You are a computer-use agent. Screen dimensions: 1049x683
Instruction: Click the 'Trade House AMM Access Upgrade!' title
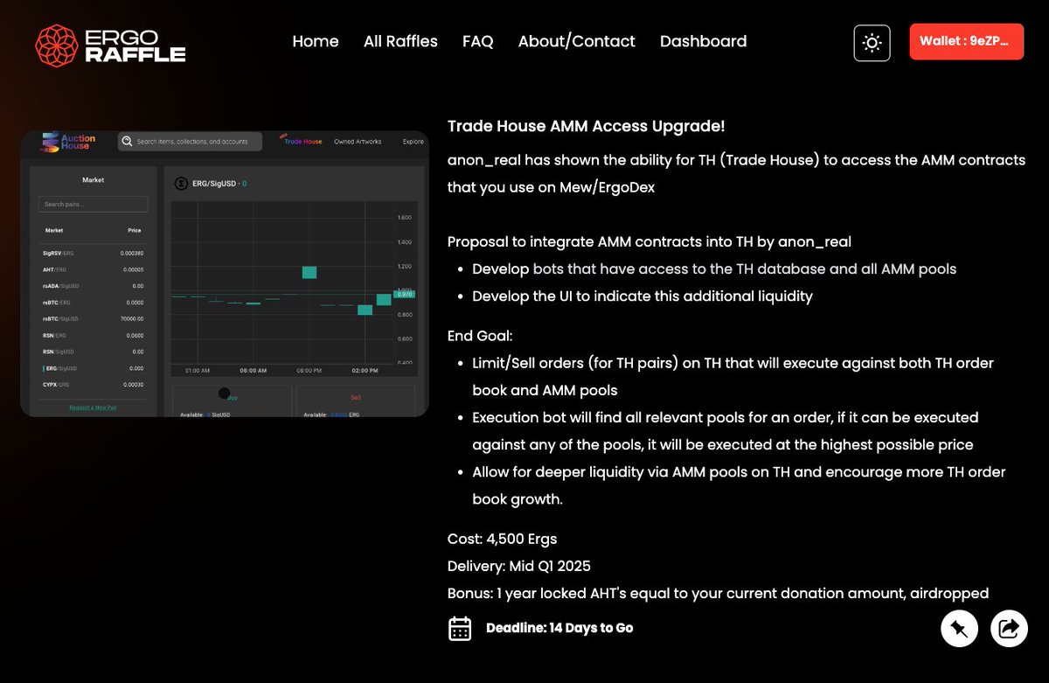[x=586, y=126]
